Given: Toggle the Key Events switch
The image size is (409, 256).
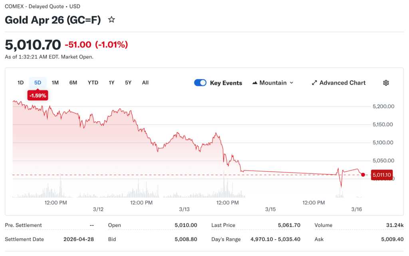Looking at the screenshot, I should coord(200,83).
